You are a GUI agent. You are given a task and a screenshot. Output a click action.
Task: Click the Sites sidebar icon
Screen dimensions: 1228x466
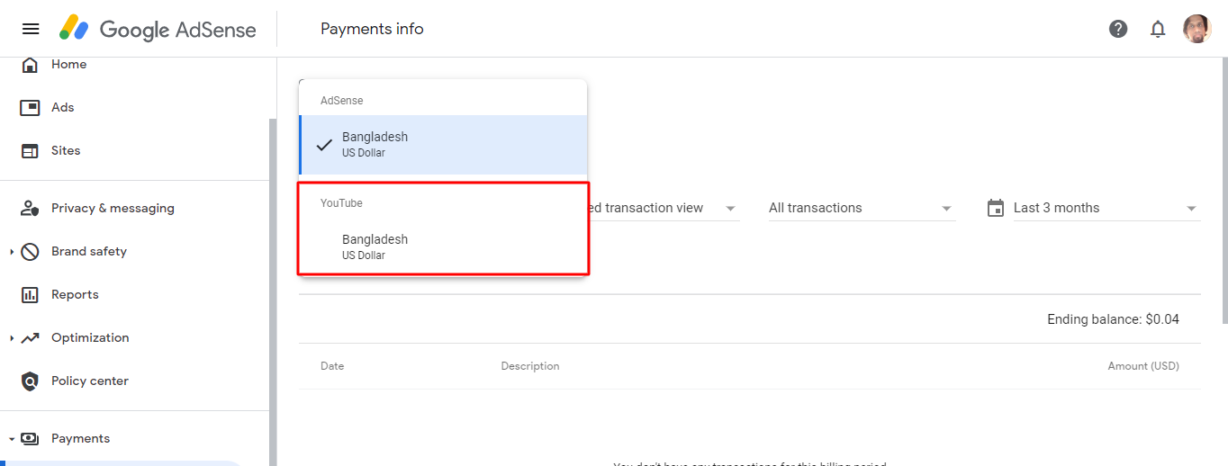coord(30,150)
